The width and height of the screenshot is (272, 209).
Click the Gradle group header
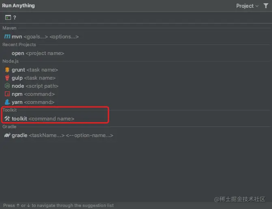(9, 127)
